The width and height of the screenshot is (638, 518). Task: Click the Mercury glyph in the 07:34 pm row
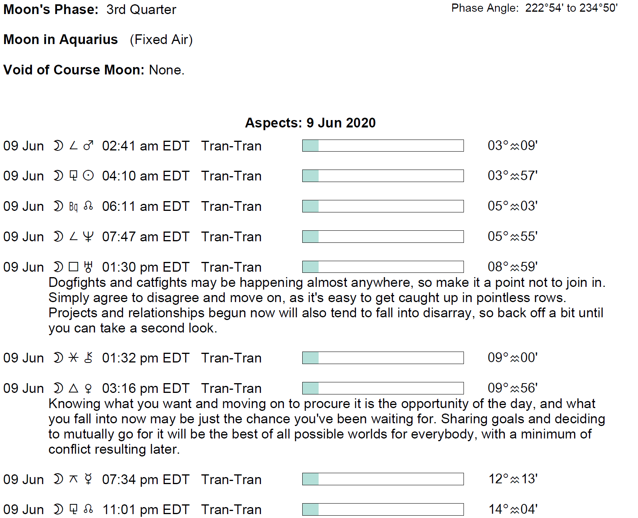[88, 479]
